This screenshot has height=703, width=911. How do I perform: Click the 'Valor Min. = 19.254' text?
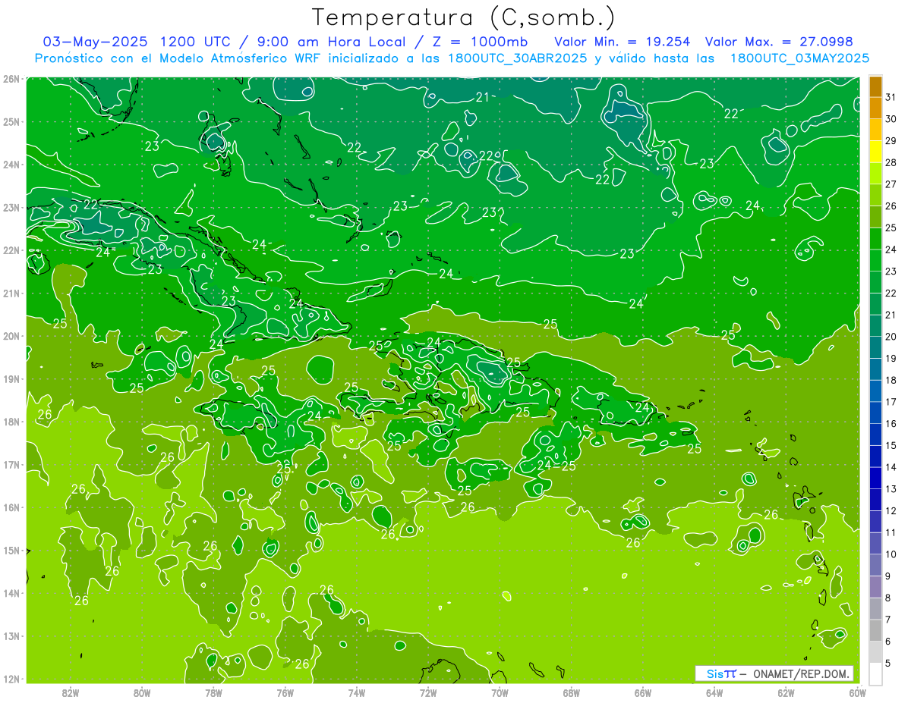(623, 41)
